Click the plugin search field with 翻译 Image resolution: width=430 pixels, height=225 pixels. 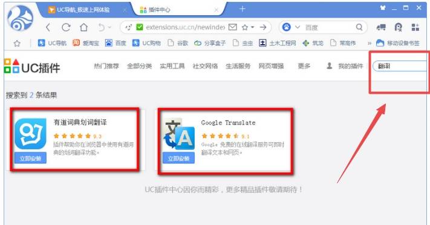click(400, 66)
